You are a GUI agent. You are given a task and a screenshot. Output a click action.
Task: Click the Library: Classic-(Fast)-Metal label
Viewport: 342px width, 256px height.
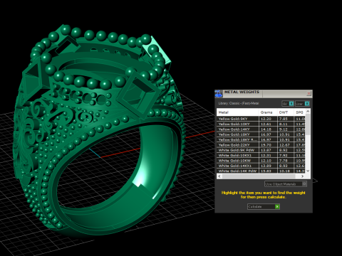(239, 103)
